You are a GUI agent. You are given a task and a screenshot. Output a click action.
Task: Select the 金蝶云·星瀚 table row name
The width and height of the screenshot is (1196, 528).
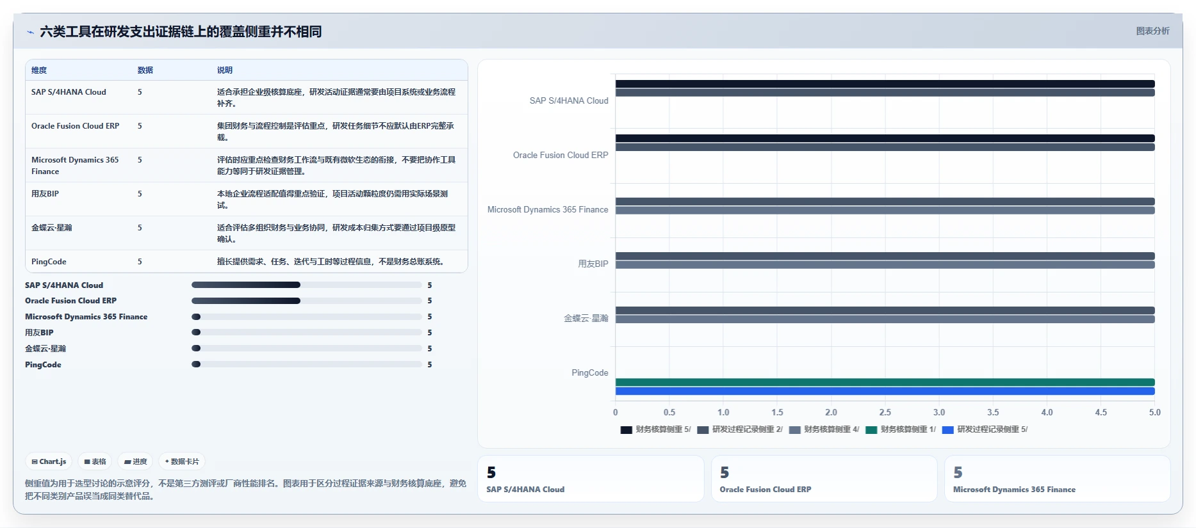coord(51,228)
